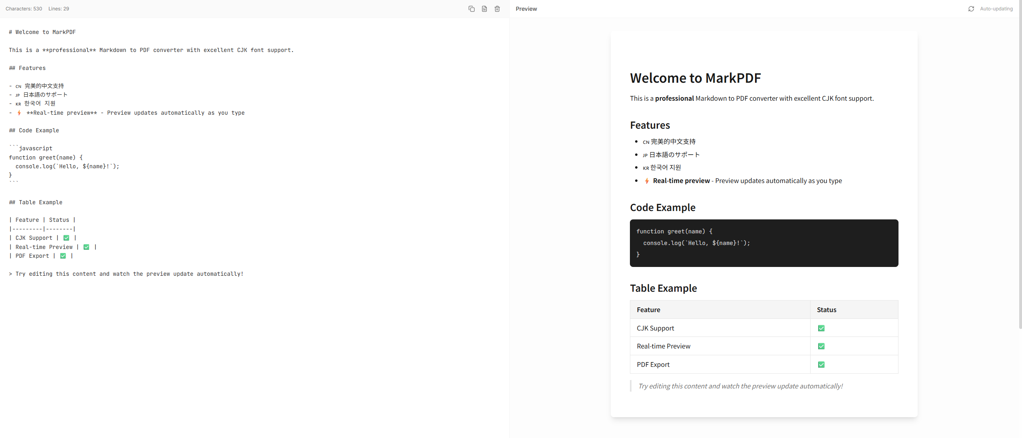Clear the editor using the trash icon
Screen dimensions: 1022x438
tap(497, 8)
